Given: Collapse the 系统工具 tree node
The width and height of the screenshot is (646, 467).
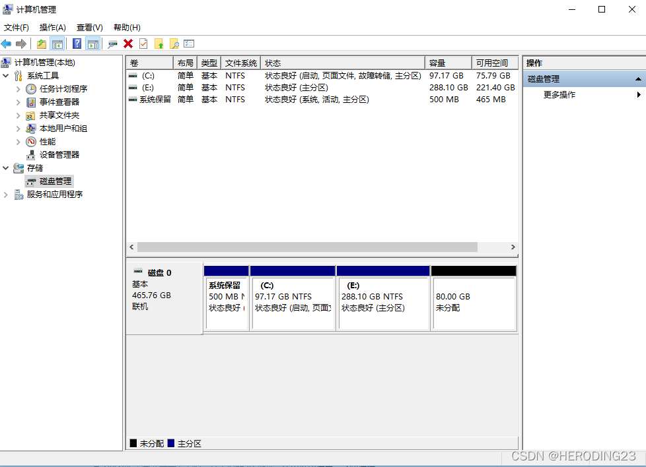Looking at the screenshot, I should [x=6, y=76].
